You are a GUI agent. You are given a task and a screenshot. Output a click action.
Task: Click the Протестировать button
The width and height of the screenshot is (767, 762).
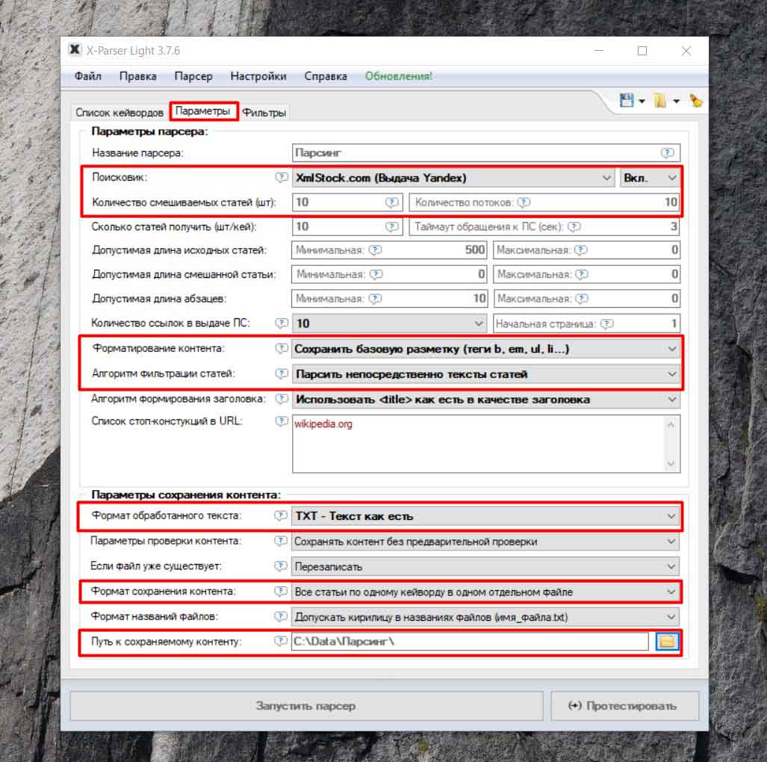click(624, 705)
